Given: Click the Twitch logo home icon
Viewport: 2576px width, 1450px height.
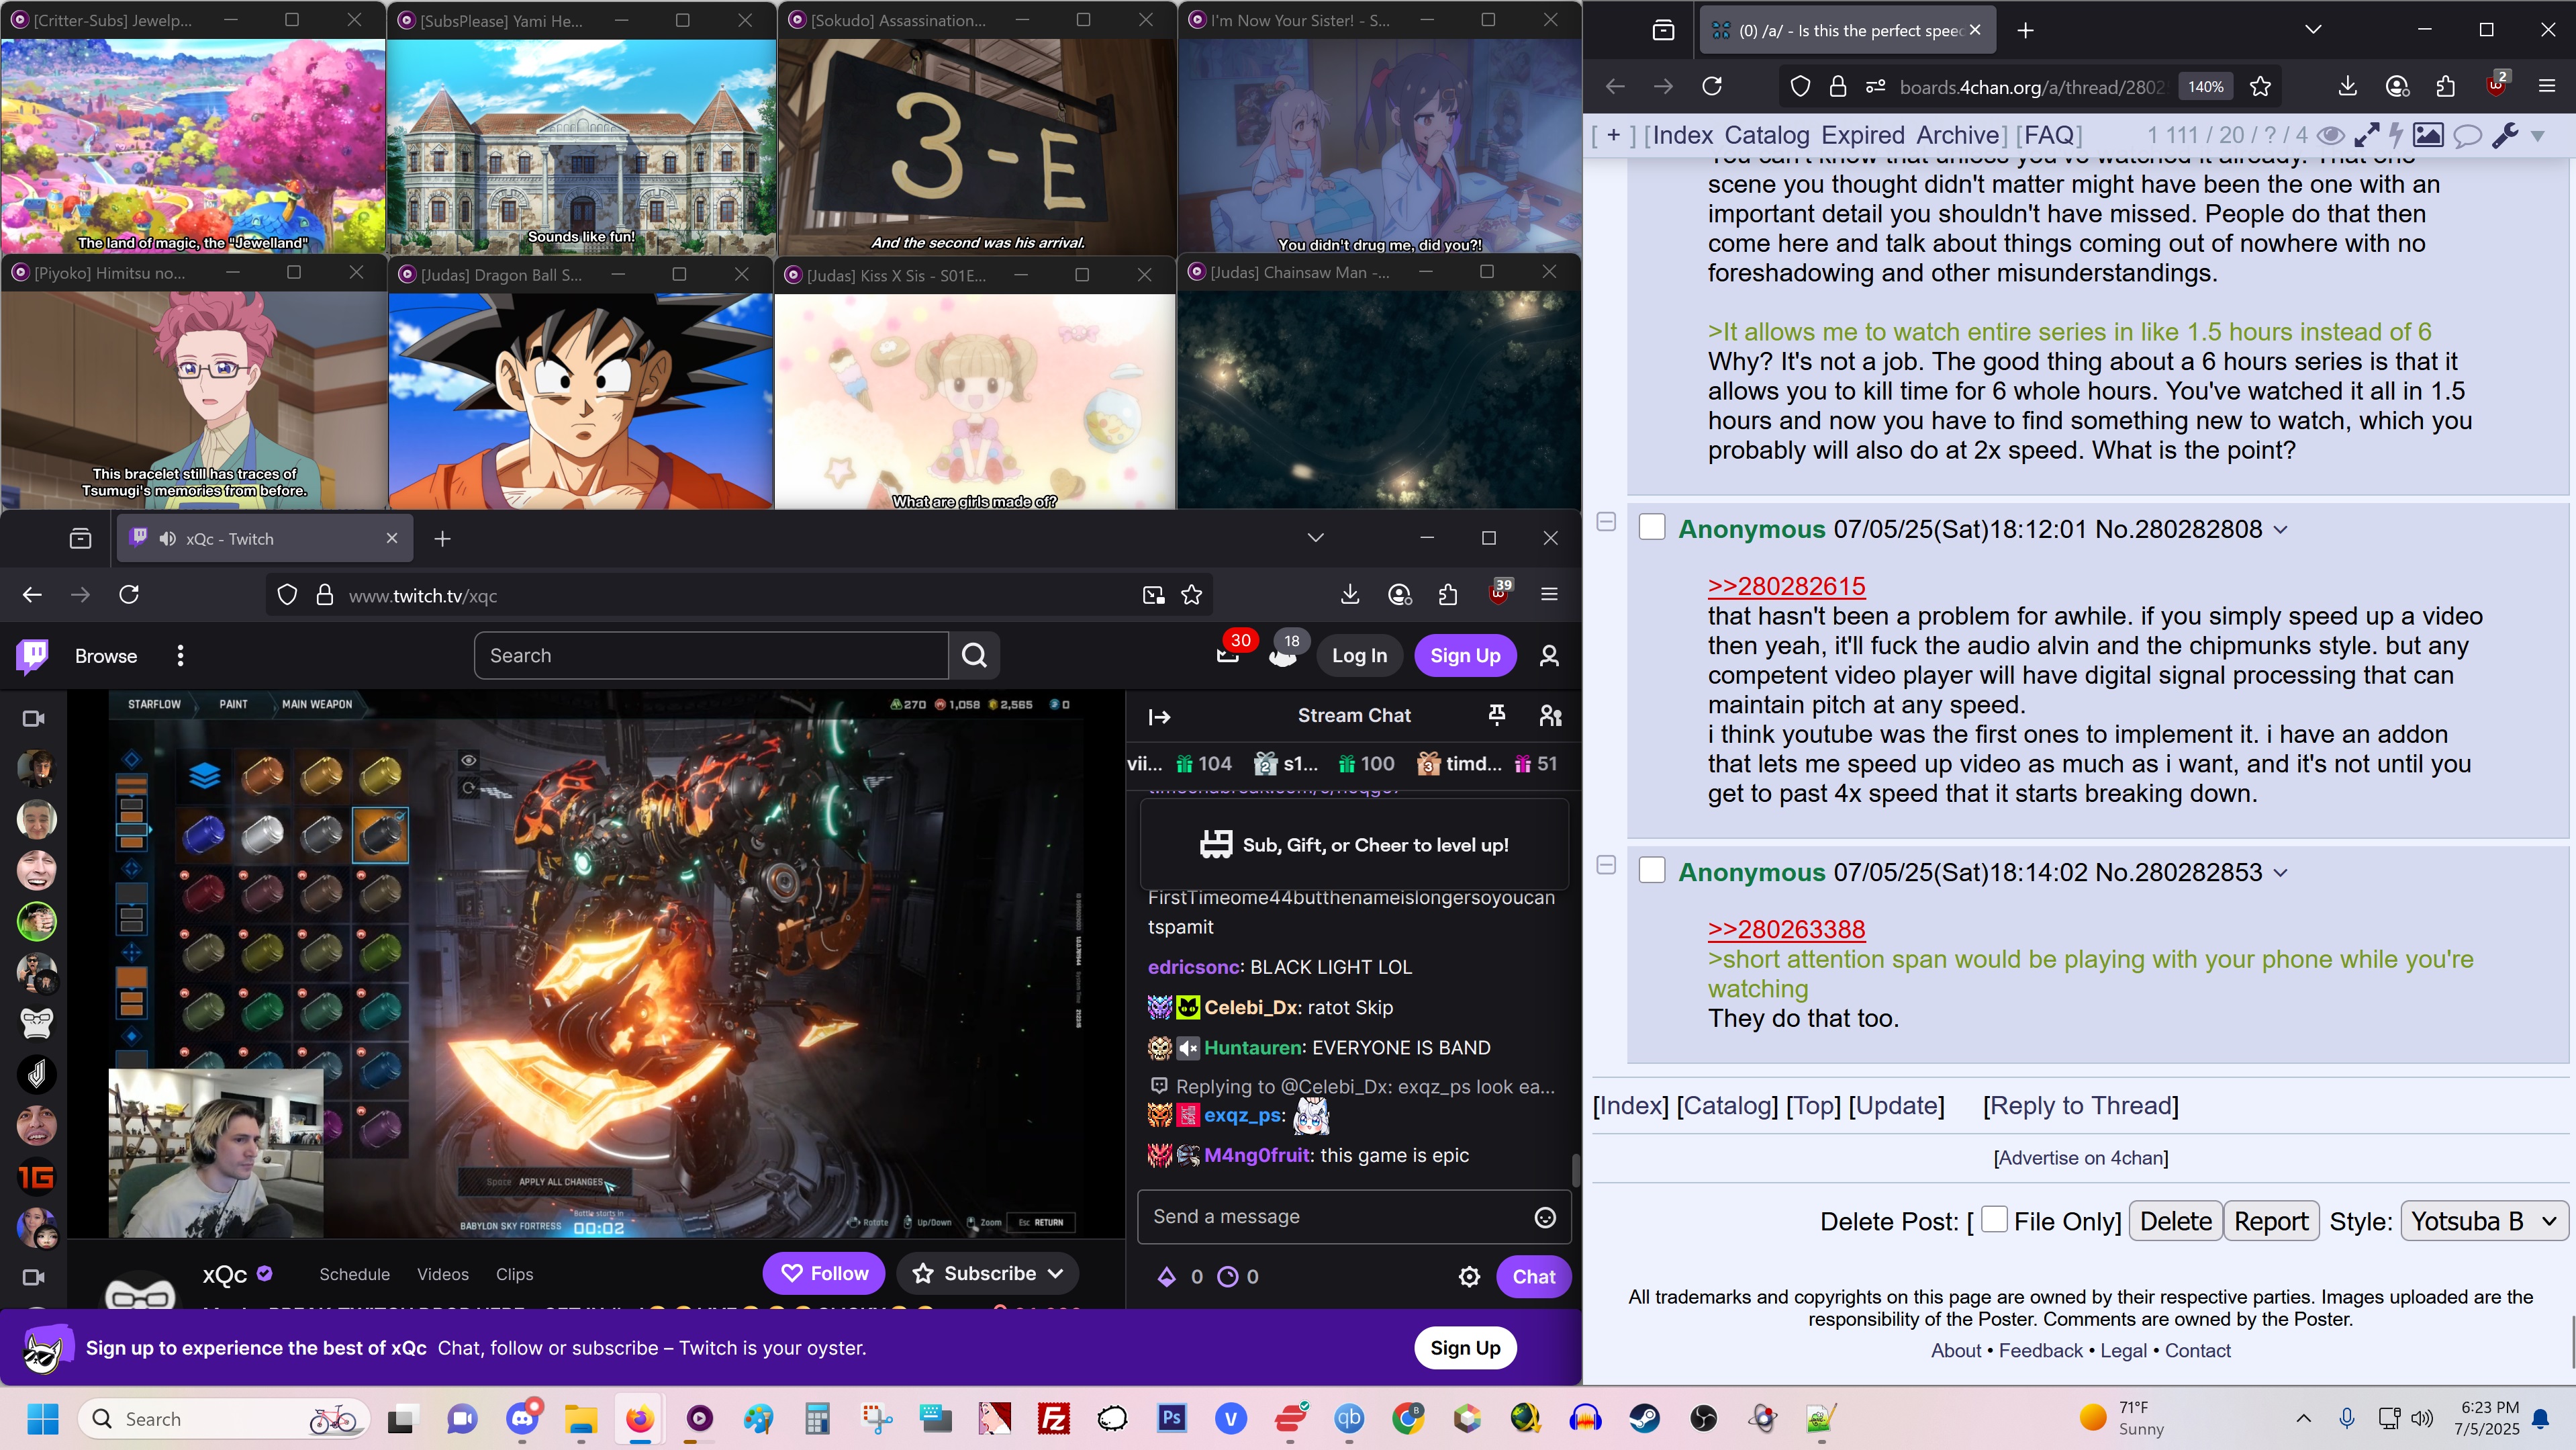Looking at the screenshot, I should tap(33, 655).
